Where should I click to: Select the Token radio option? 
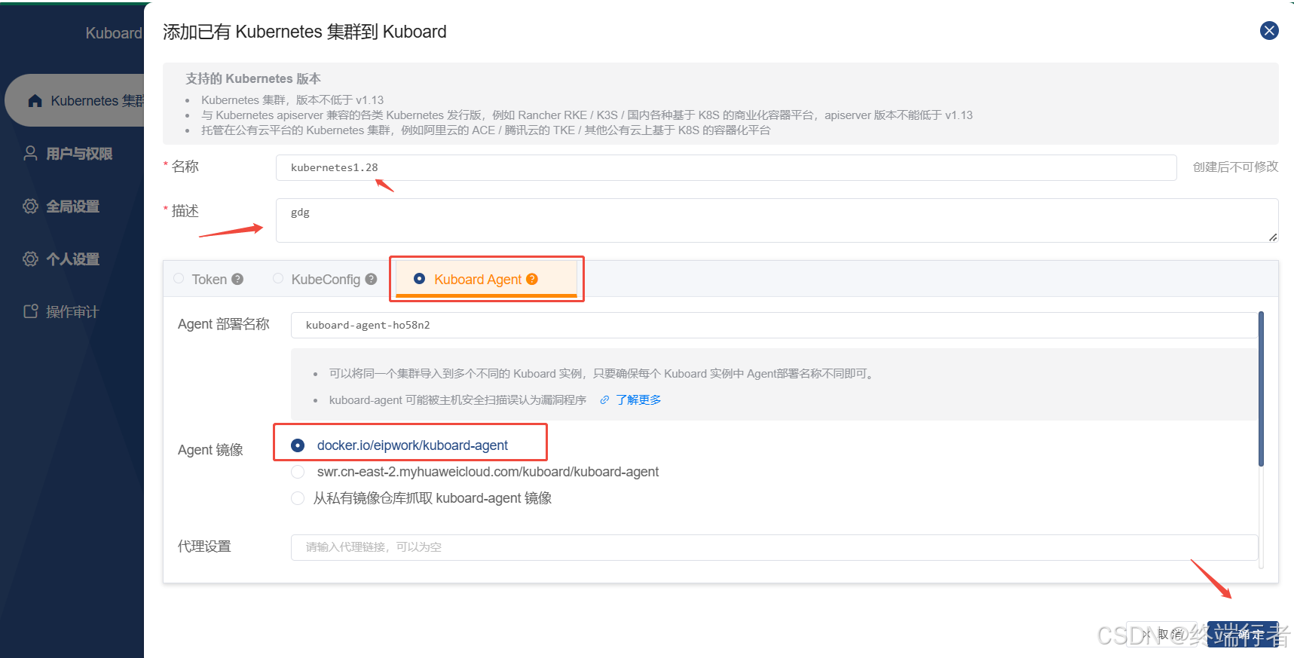(x=179, y=279)
